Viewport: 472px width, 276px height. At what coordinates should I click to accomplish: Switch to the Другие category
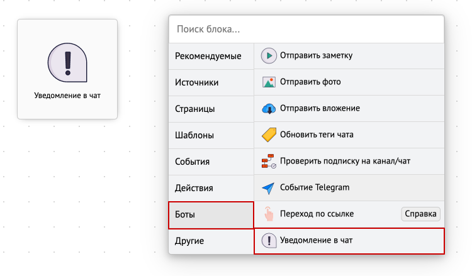pyautogui.click(x=211, y=241)
